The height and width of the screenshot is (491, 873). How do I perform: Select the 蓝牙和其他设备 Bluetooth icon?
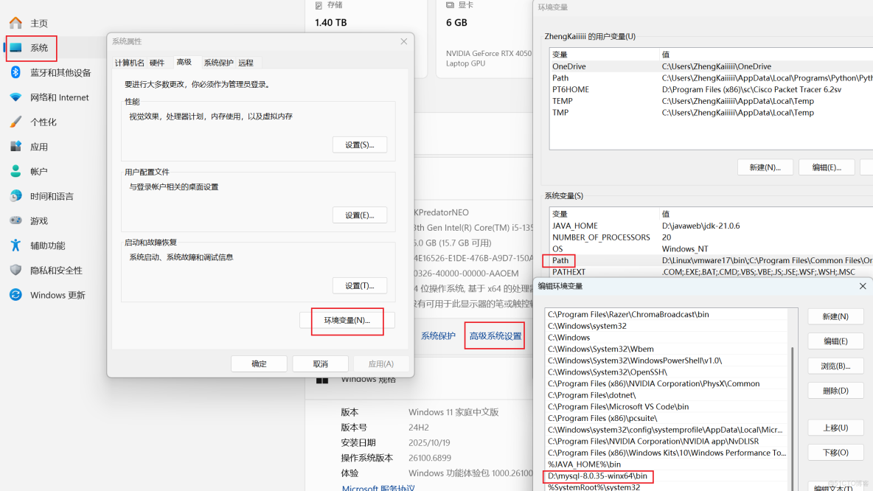coord(17,72)
